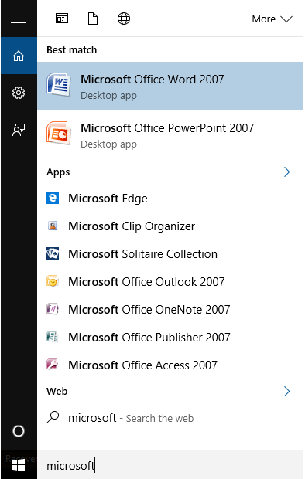The height and width of the screenshot is (479, 305).
Task: Search the web for microsoft
Action: (170, 418)
